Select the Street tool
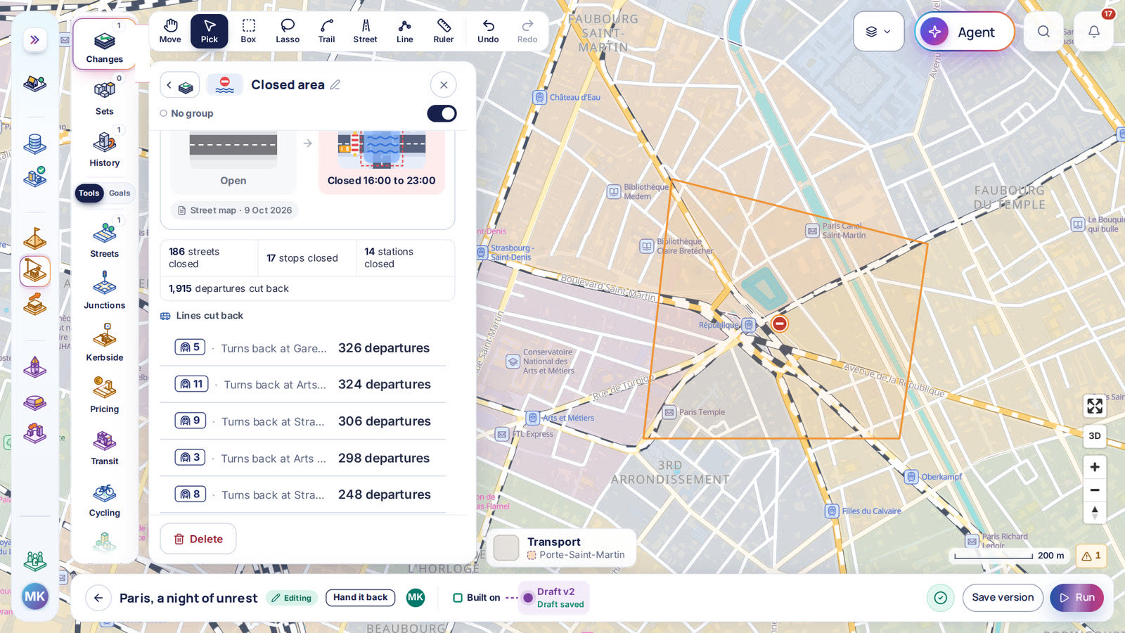1125x633 pixels. tap(366, 32)
